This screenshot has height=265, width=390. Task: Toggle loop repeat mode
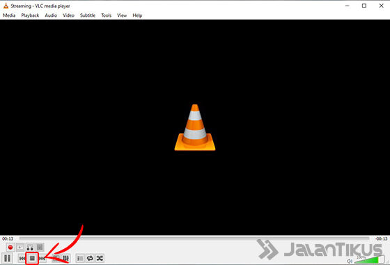[x=90, y=259]
